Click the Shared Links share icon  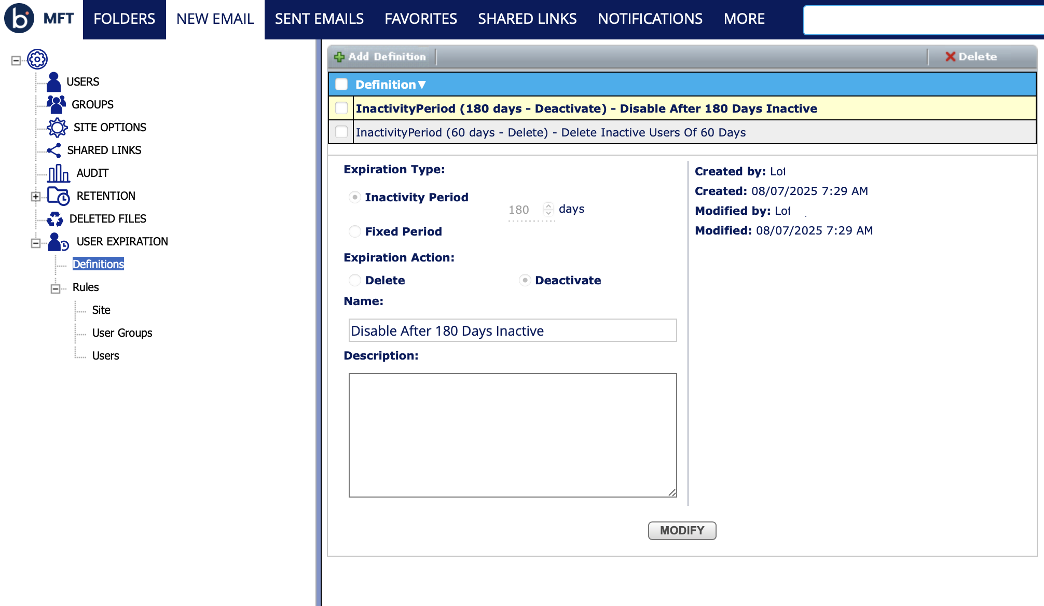[54, 150]
